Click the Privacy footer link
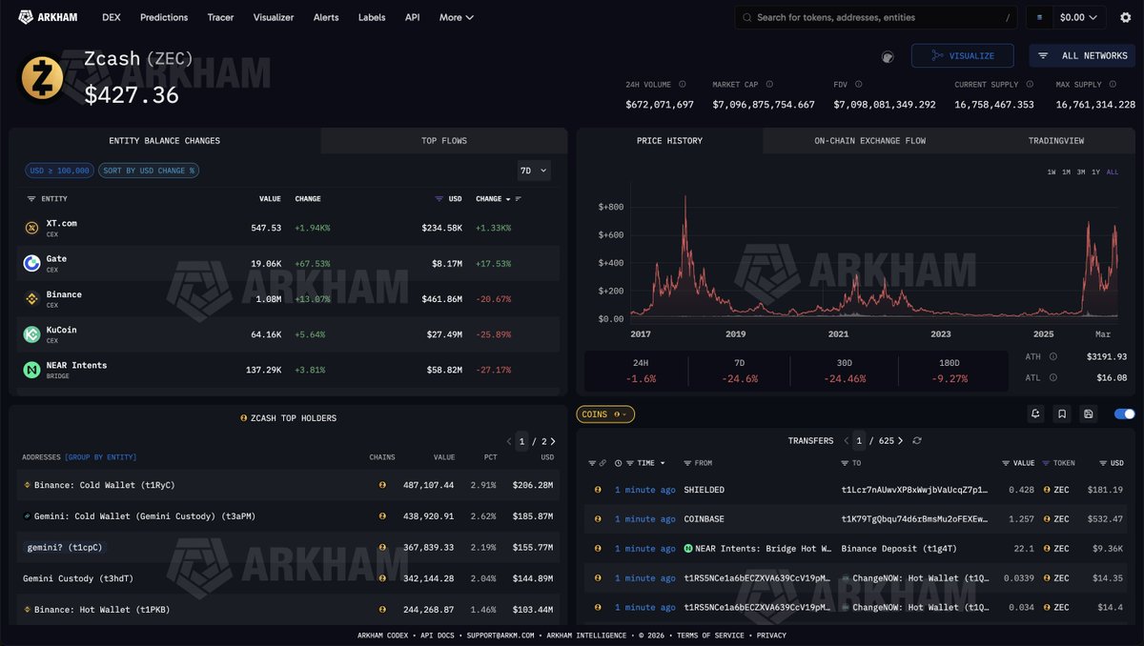Viewport: 1144px width, 646px height. click(x=771, y=636)
